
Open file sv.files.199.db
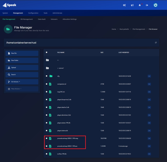62,154
